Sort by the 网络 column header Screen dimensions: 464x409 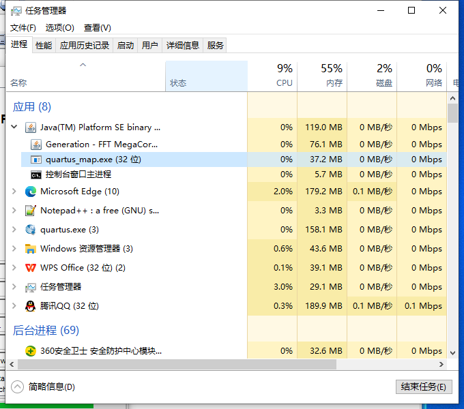point(422,76)
